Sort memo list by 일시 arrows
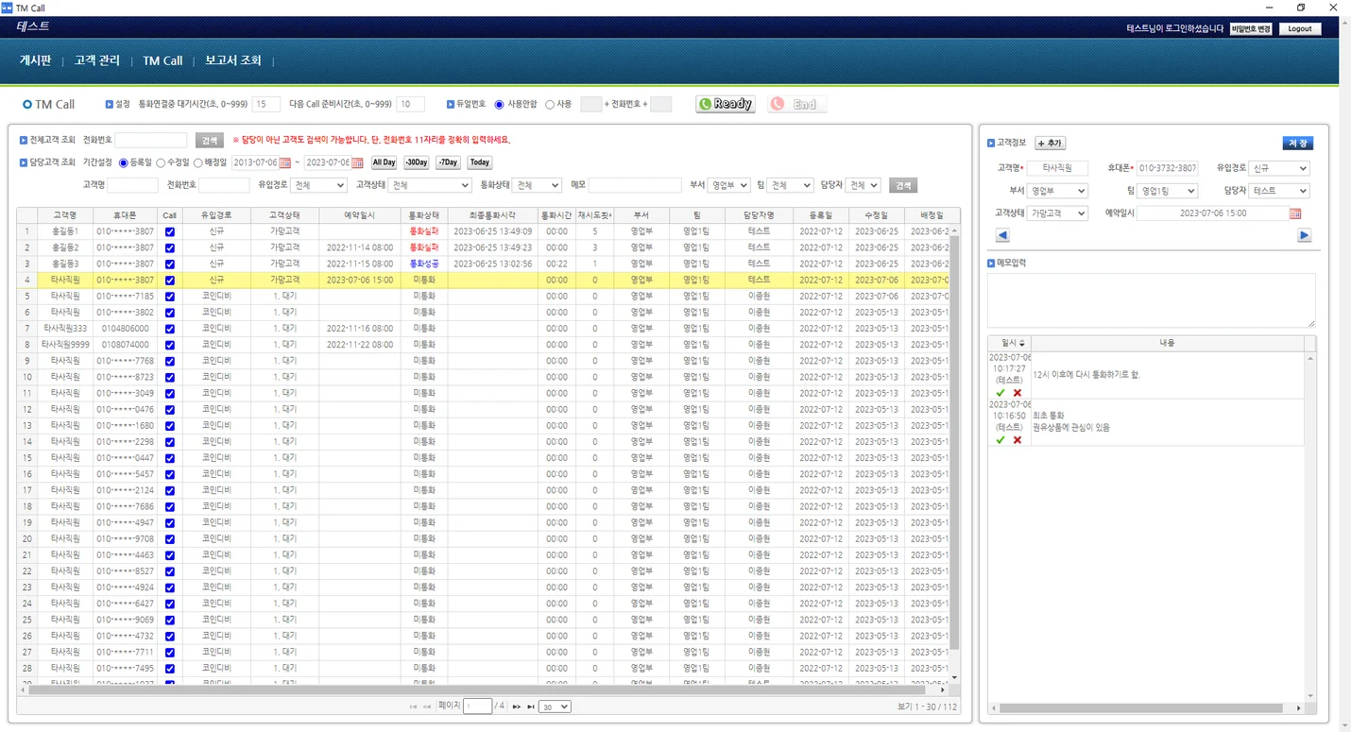The image size is (1351, 732). [1021, 343]
